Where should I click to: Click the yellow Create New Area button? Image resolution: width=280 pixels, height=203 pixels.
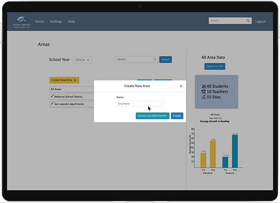point(64,80)
